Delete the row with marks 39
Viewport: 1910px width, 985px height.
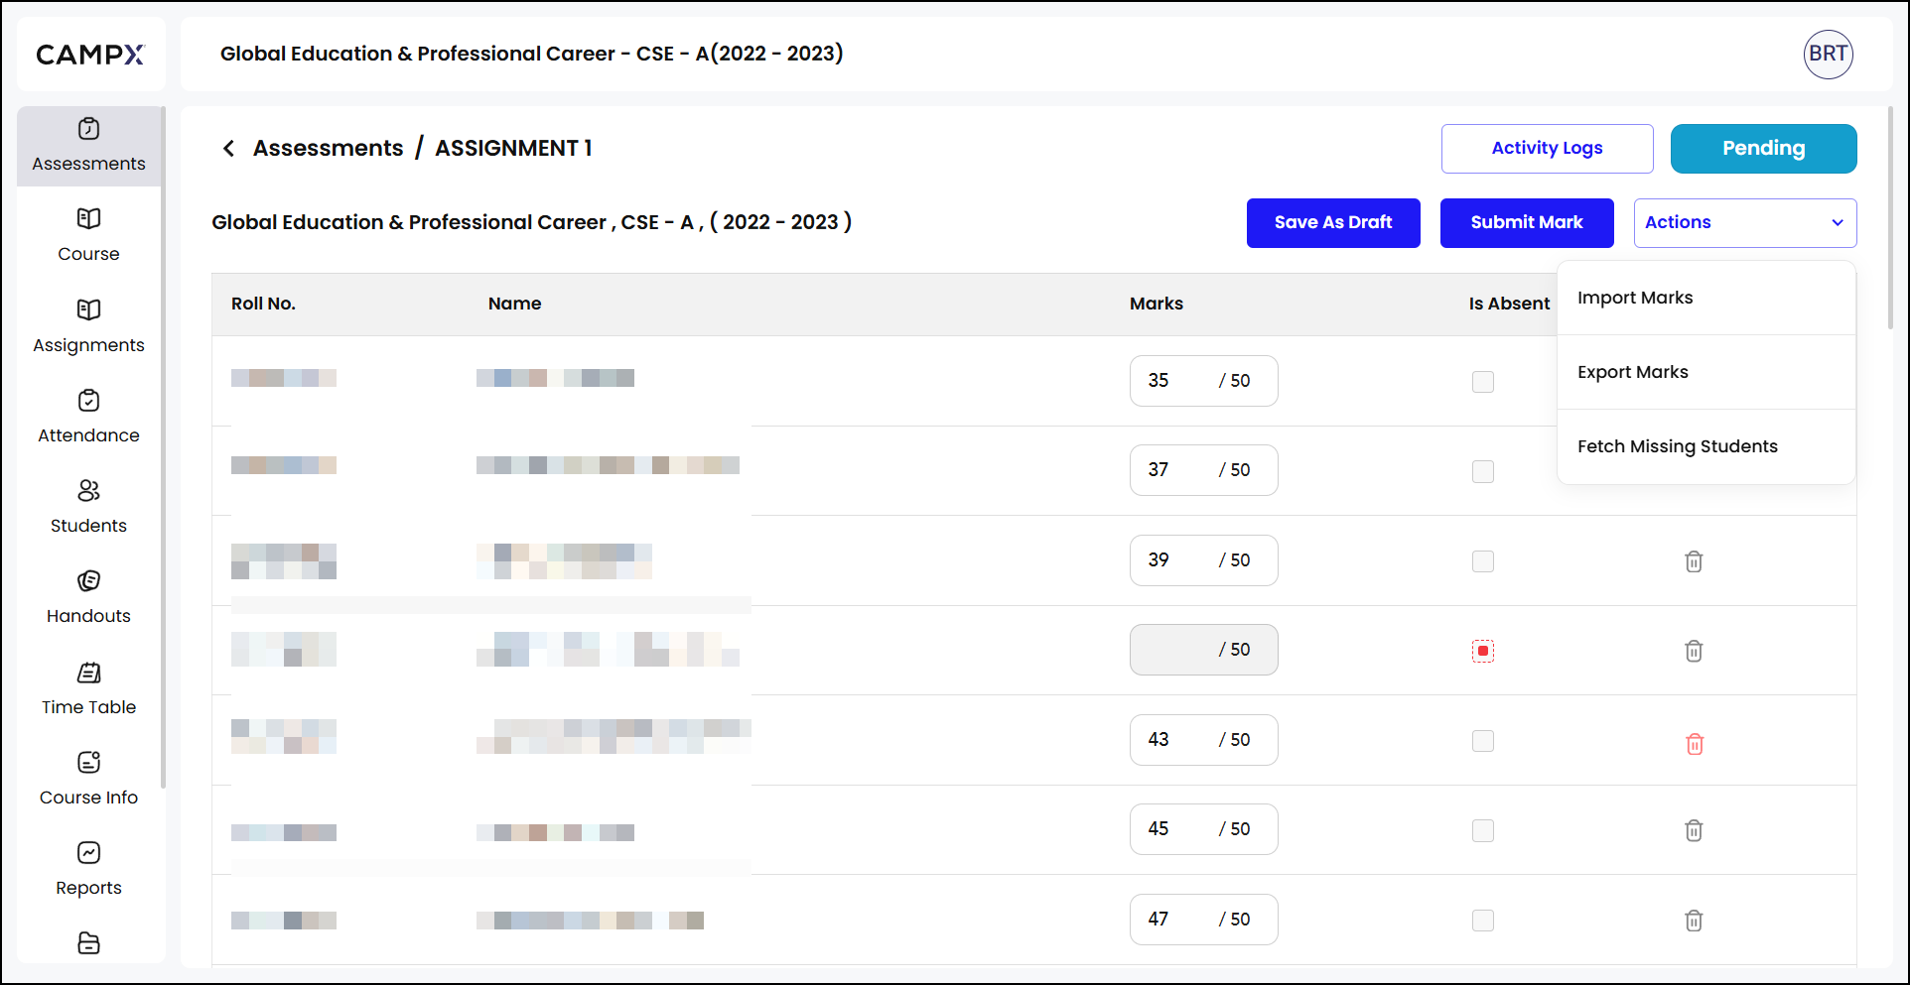tap(1694, 561)
